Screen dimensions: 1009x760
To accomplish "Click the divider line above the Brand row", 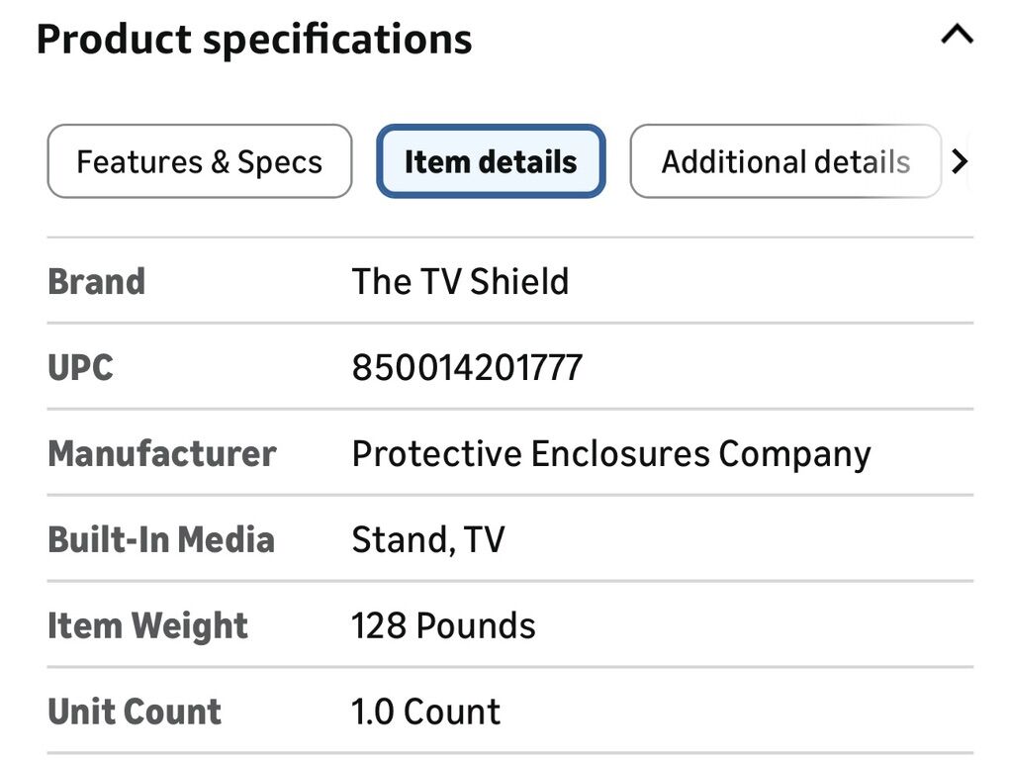I will 509,237.
